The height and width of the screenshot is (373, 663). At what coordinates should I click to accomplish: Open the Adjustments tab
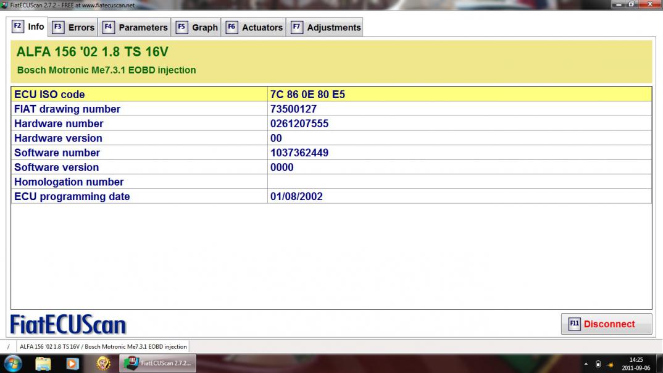click(325, 28)
